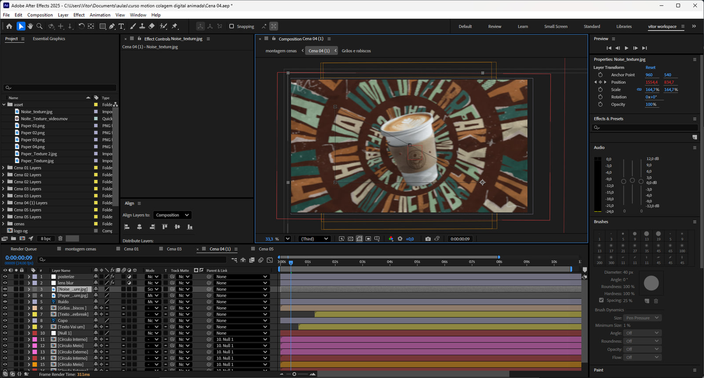The width and height of the screenshot is (704, 378).
Task: Expand the cenas folder in Project
Action: coord(4,224)
